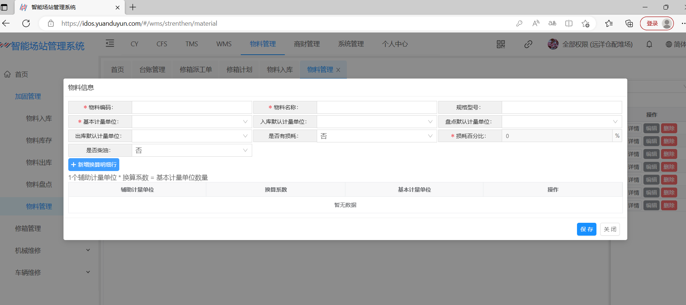The width and height of the screenshot is (686, 305).
Task: Open the 是否柴油 dropdown
Action: pos(192,150)
